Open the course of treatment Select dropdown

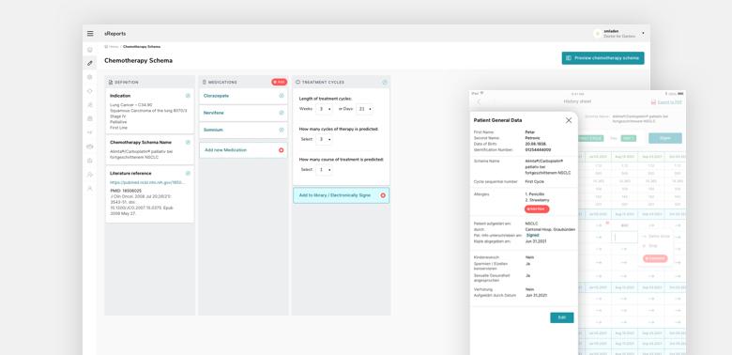324,170
